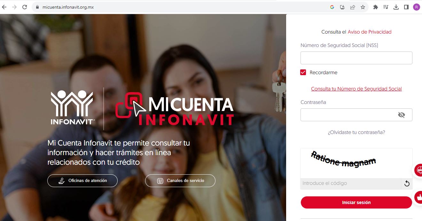
Task: Click the Introduce el código captcha field
Action: (351, 184)
